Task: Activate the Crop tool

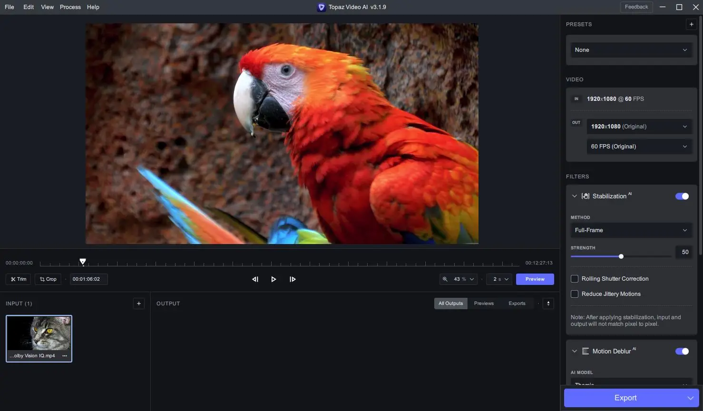Action: [48, 279]
